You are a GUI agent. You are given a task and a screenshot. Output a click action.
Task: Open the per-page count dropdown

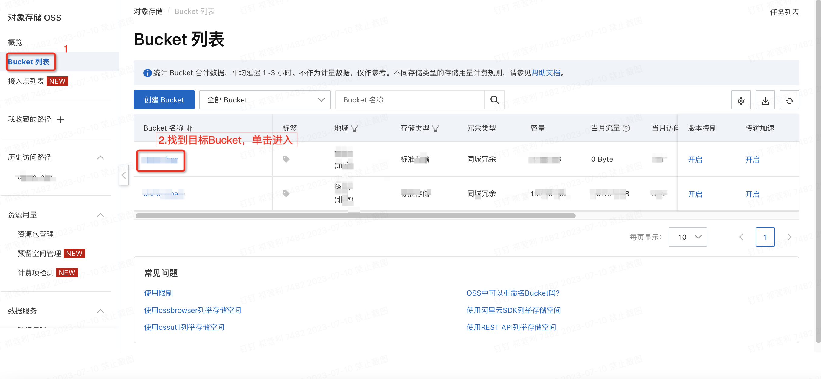point(688,237)
